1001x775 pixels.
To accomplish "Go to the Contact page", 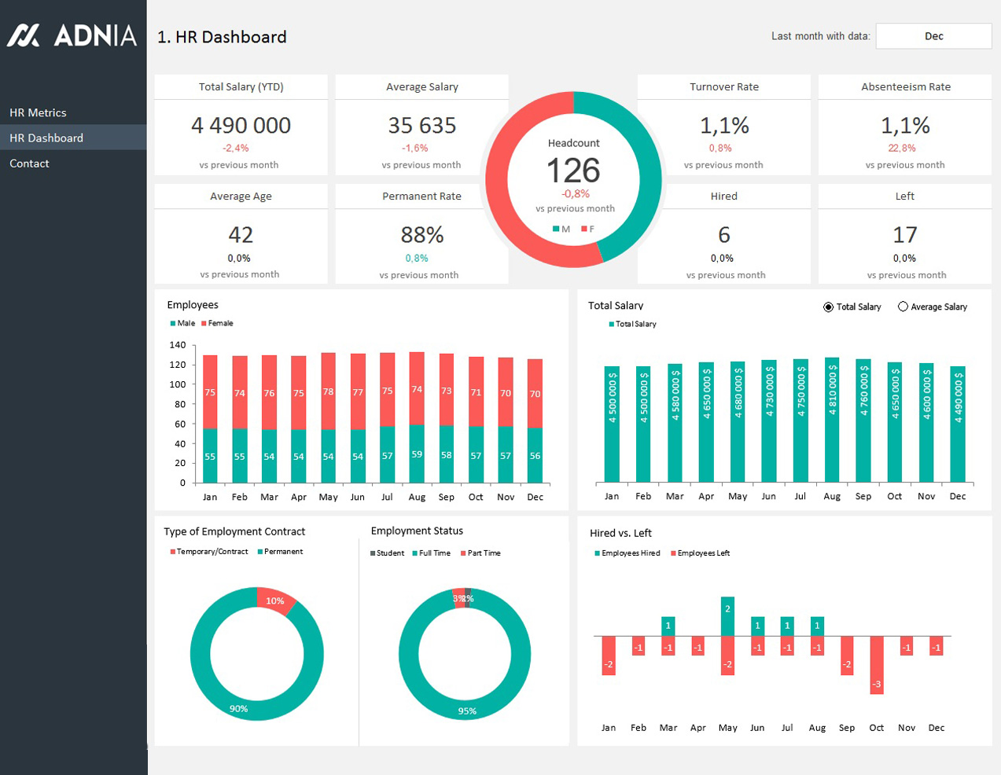I will click(29, 163).
